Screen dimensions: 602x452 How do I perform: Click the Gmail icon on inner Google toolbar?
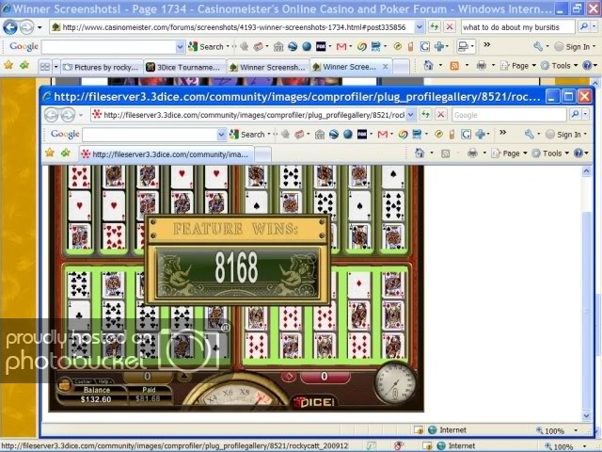tap(383, 134)
